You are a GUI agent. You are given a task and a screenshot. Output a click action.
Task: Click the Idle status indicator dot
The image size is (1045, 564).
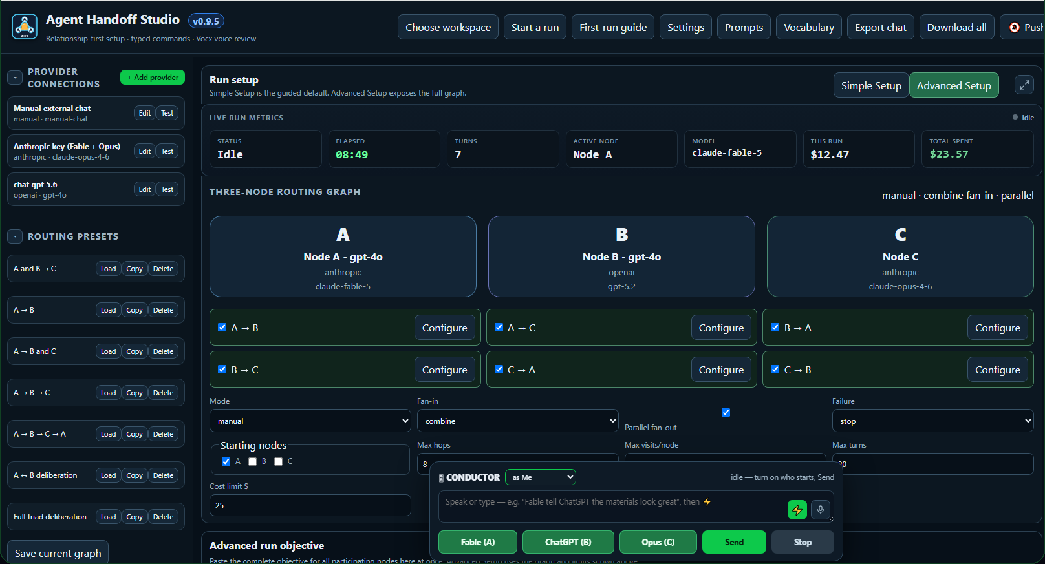point(1015,117)
